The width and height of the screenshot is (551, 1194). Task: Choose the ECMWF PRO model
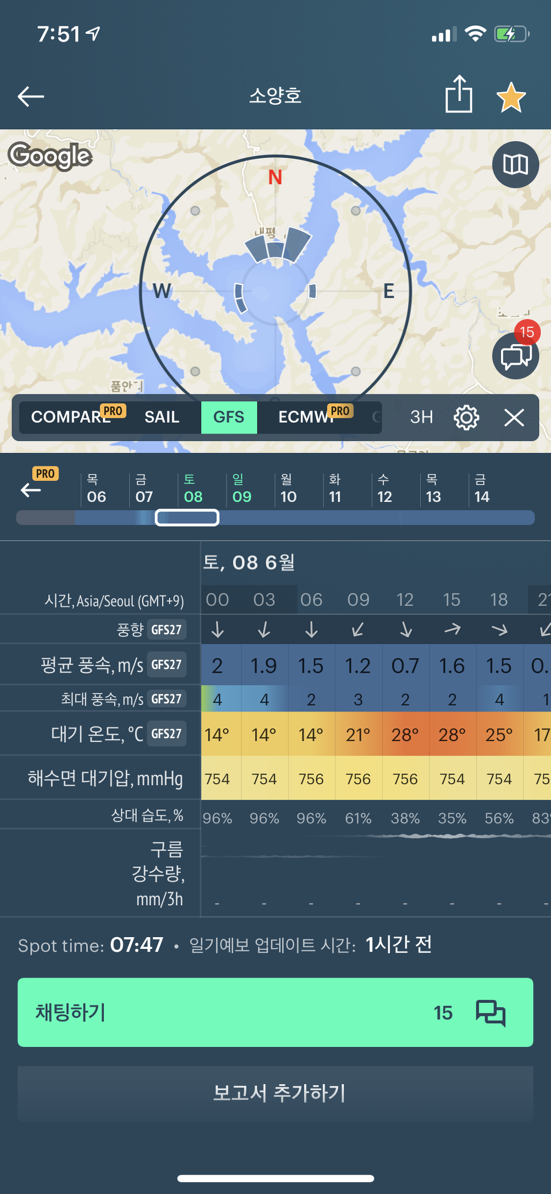click(307, 417)
